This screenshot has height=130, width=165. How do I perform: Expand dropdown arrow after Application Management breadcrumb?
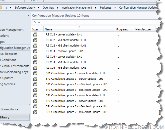coord(96,8)
